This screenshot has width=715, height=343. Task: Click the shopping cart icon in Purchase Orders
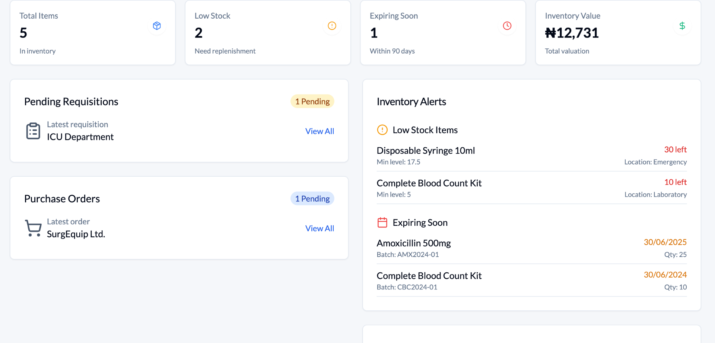pos(33,228)
